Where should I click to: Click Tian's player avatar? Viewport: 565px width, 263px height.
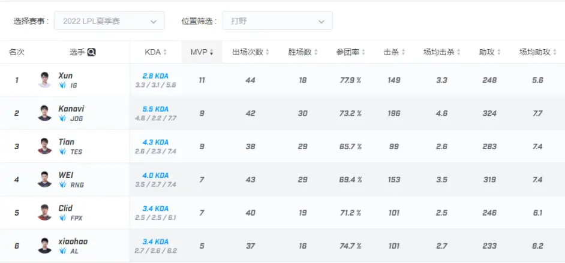pyautogui.click(x=44, y=146)
